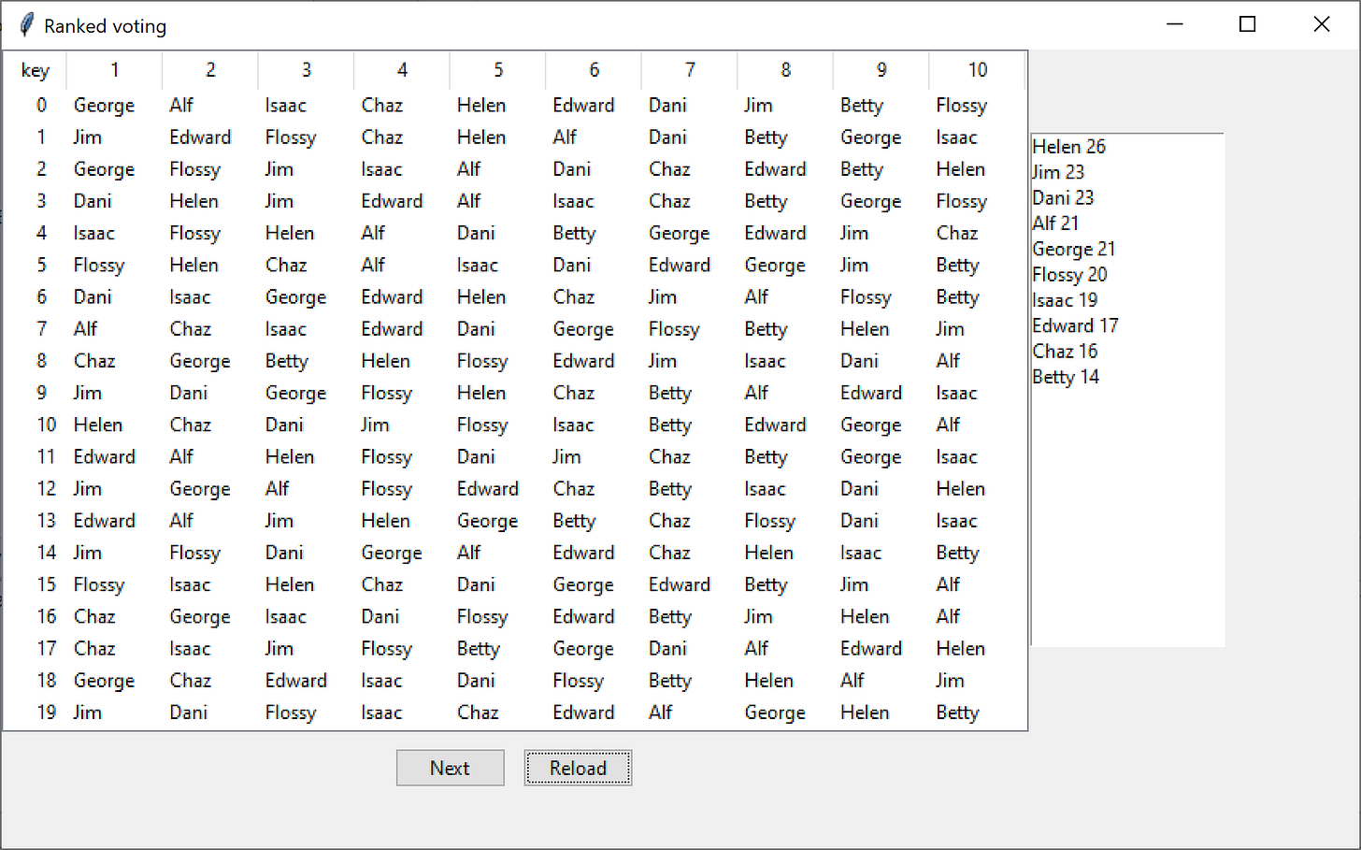Click 'Isaac' in row 14 column 9
The image size is (1361, 850).
coord(860,553)
